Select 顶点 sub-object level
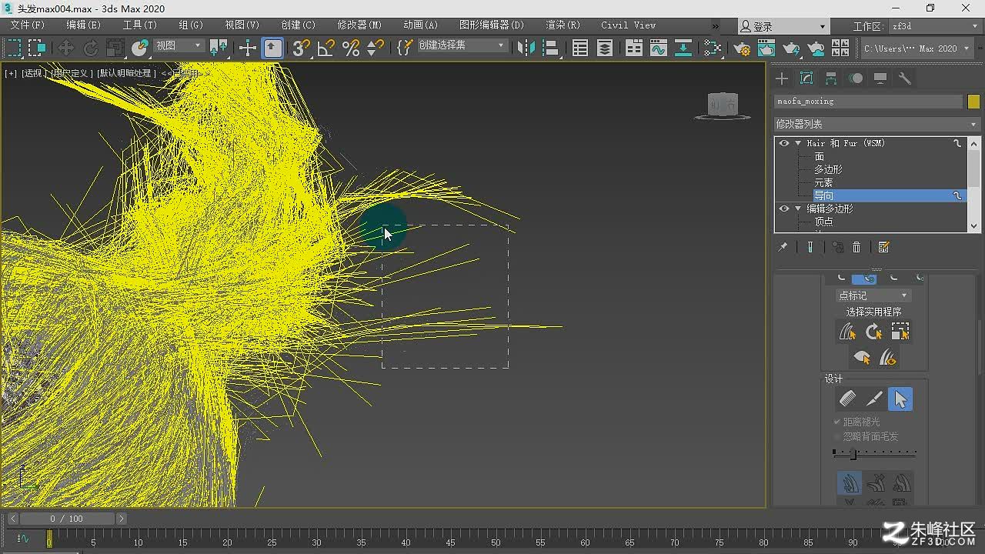Viewport: 985px width, 554px height. [x=823, y=222]
